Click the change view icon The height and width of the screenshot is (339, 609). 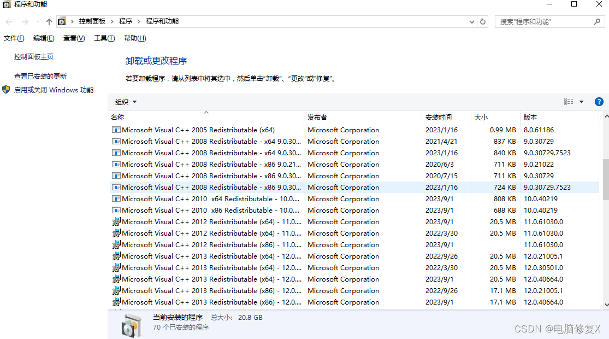[x=568, y=102]
